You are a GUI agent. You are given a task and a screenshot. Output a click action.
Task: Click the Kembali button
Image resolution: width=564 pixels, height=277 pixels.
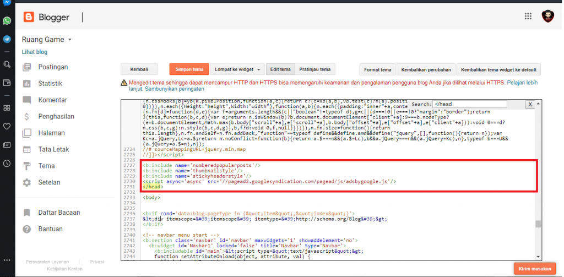(139, 69)
